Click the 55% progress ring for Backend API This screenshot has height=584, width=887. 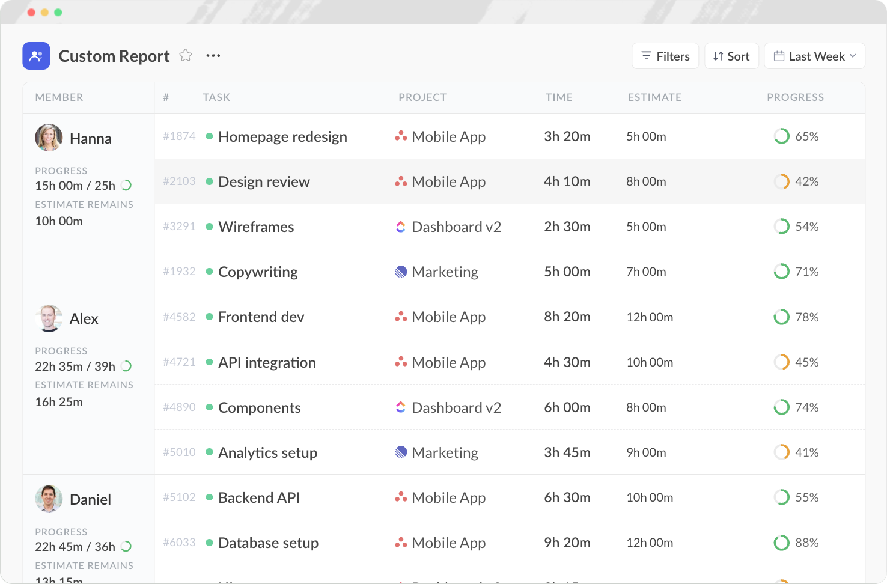[x=781, y=497]
